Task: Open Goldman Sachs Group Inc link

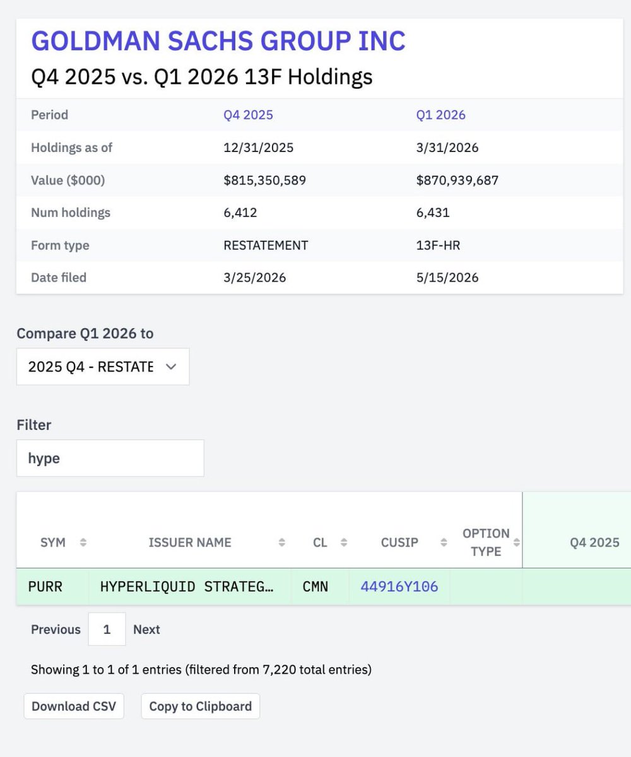Action: tap(218, 41)
